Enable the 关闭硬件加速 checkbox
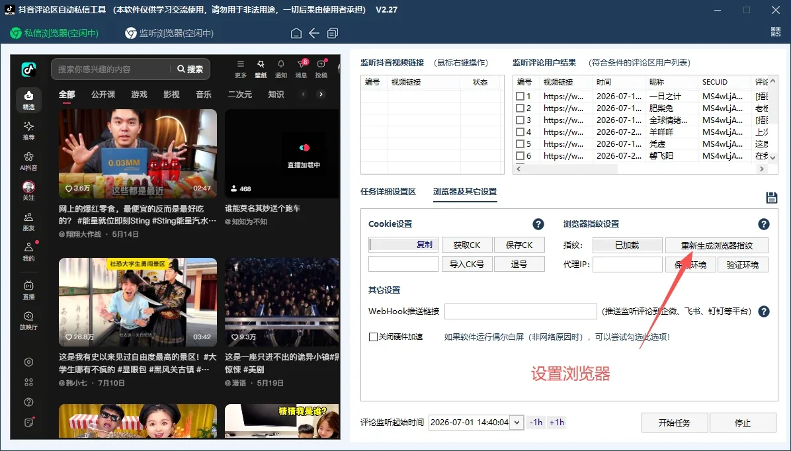 [373, 337]
